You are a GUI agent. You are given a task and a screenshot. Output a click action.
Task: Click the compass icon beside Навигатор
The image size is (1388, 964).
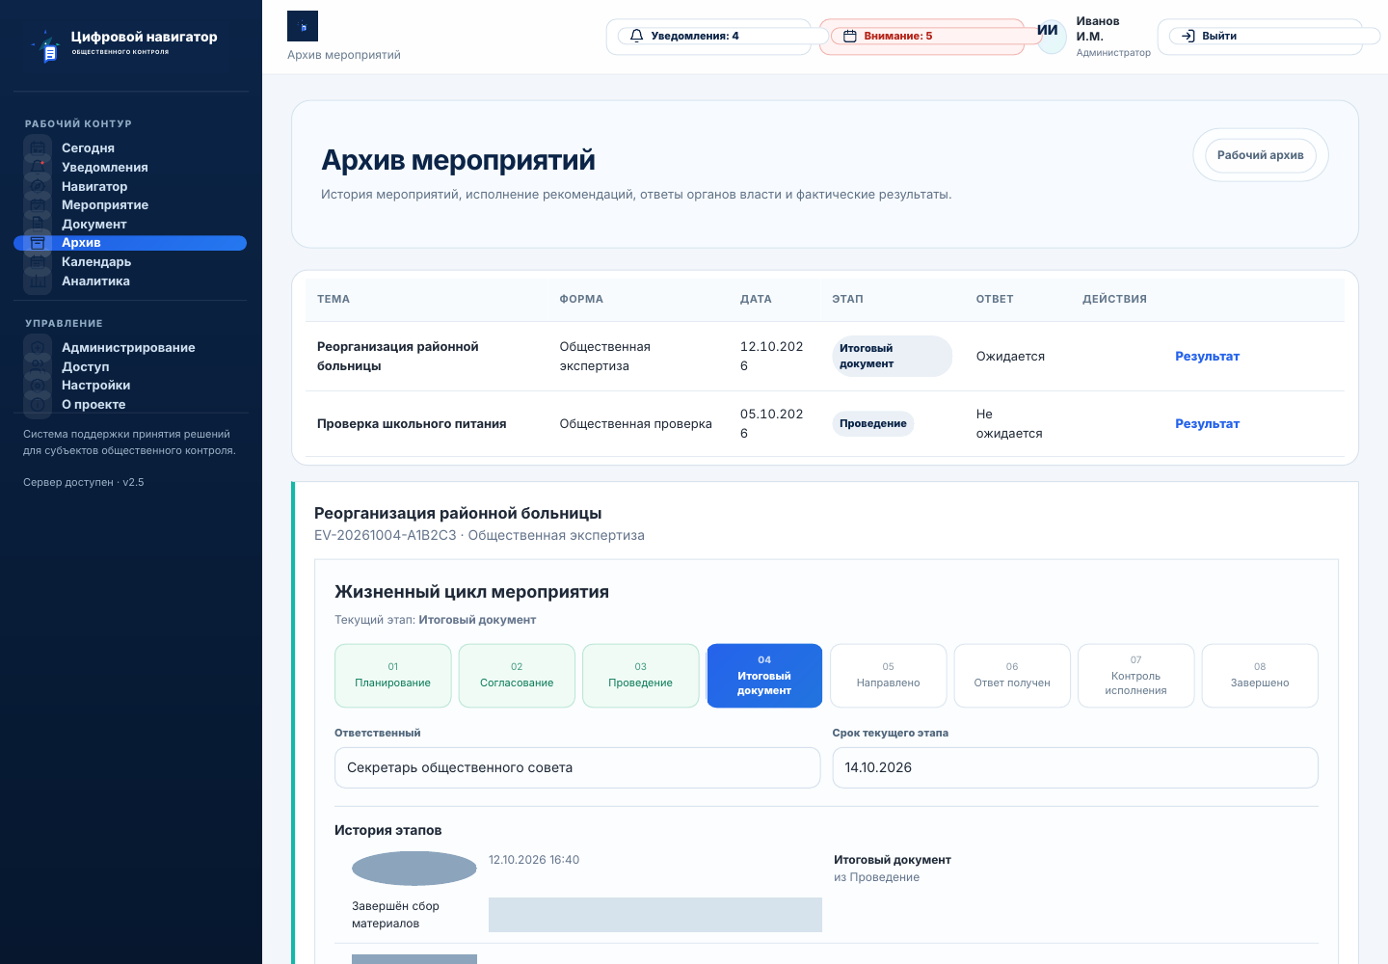[38, 186]
